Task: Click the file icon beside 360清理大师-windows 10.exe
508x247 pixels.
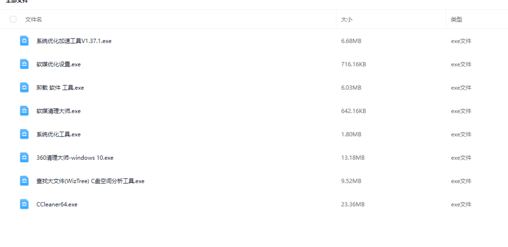Action: click(24, 158)
